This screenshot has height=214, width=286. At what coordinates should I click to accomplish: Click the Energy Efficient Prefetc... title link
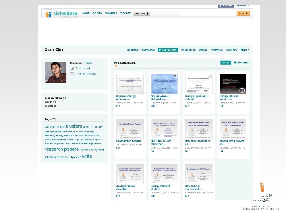click(160, 187)
